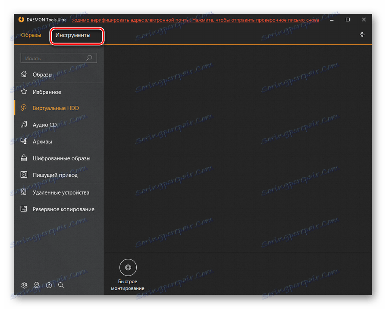Minimize the DAEMON Tools Ultra window
This screenshot has height=309, width=386.
[332, 20]
